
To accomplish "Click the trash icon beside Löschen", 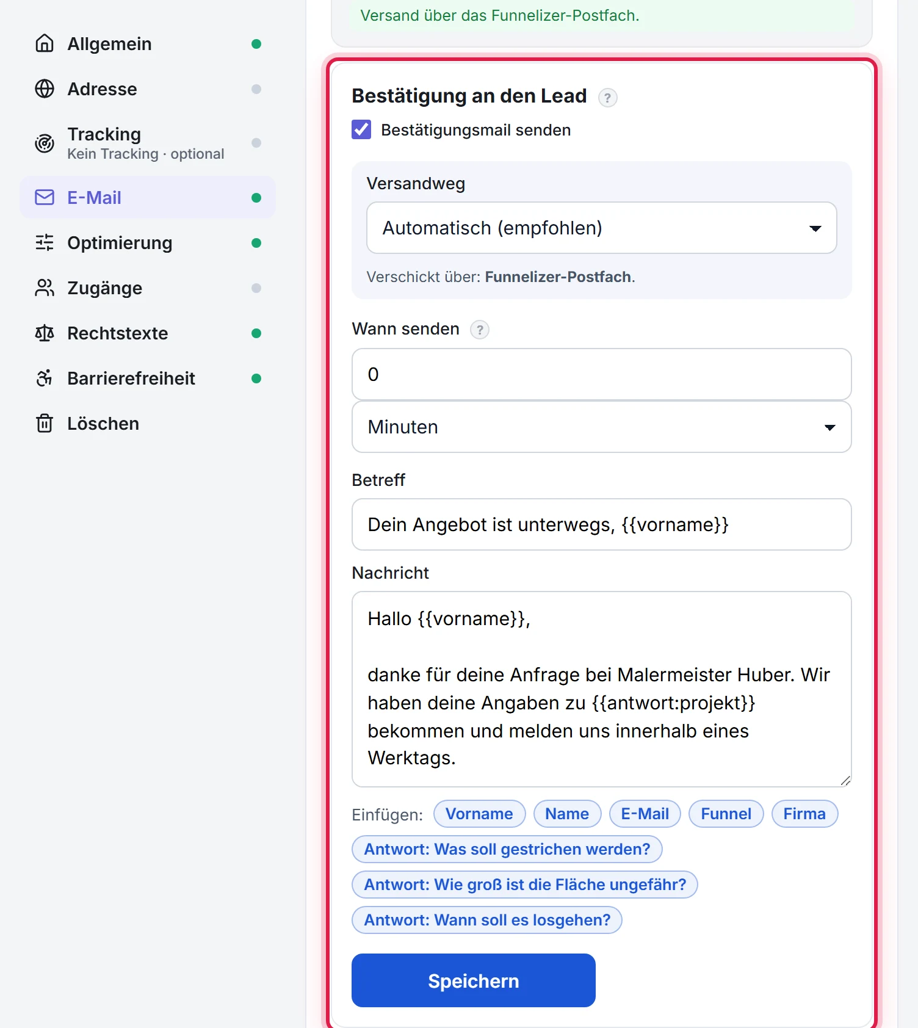I will point(45,423).
